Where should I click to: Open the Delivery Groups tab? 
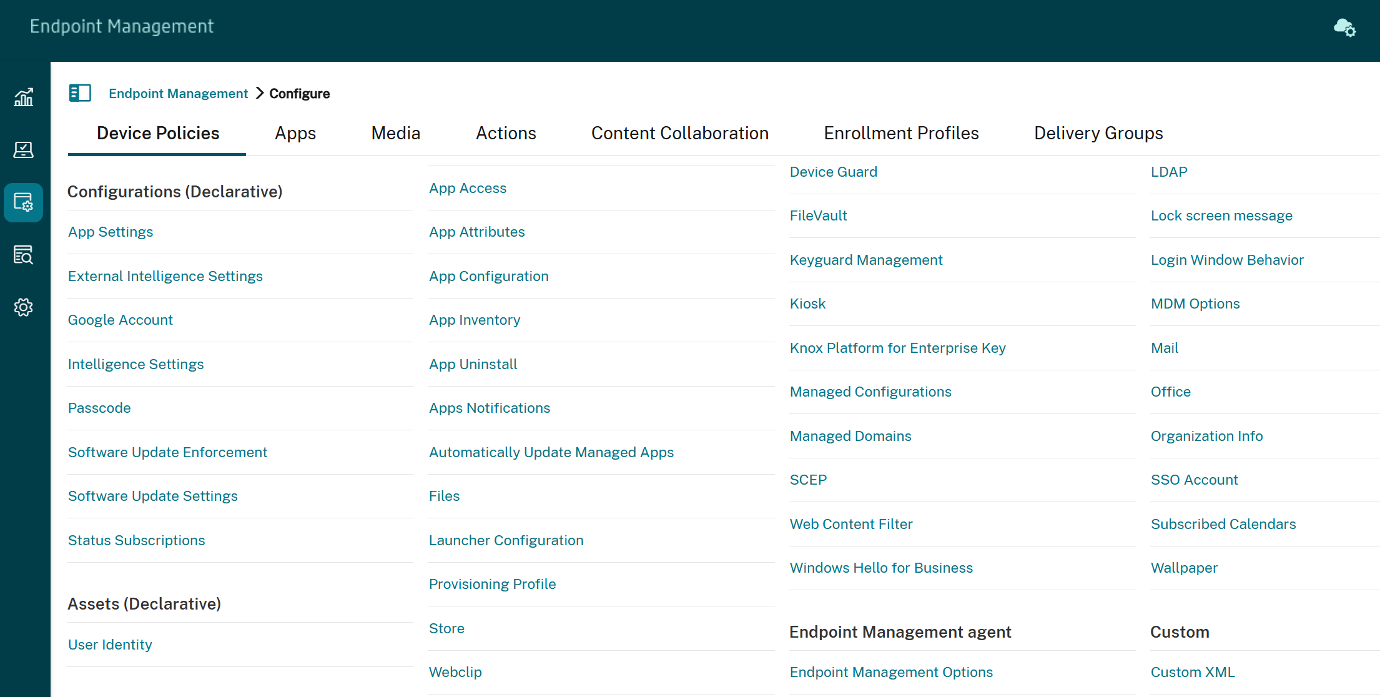1098,133
